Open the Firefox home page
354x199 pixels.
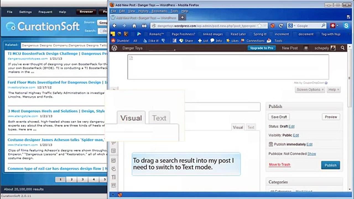pos(134,26)
